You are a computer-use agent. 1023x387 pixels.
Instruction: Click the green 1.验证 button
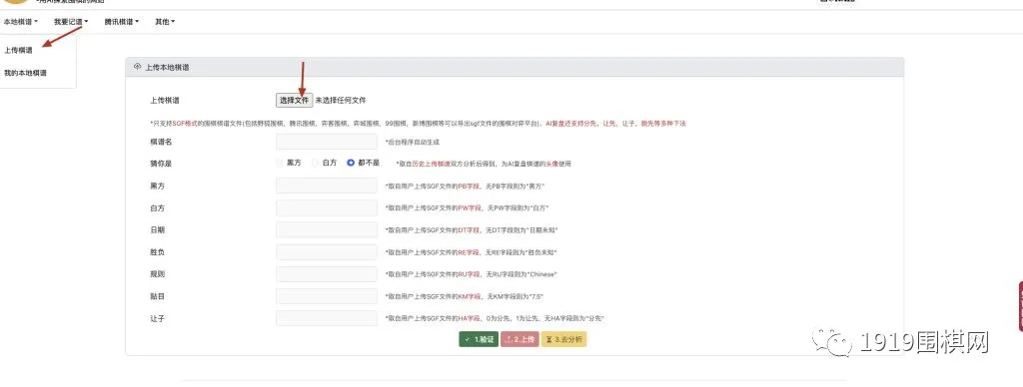(x=479, y=339)
